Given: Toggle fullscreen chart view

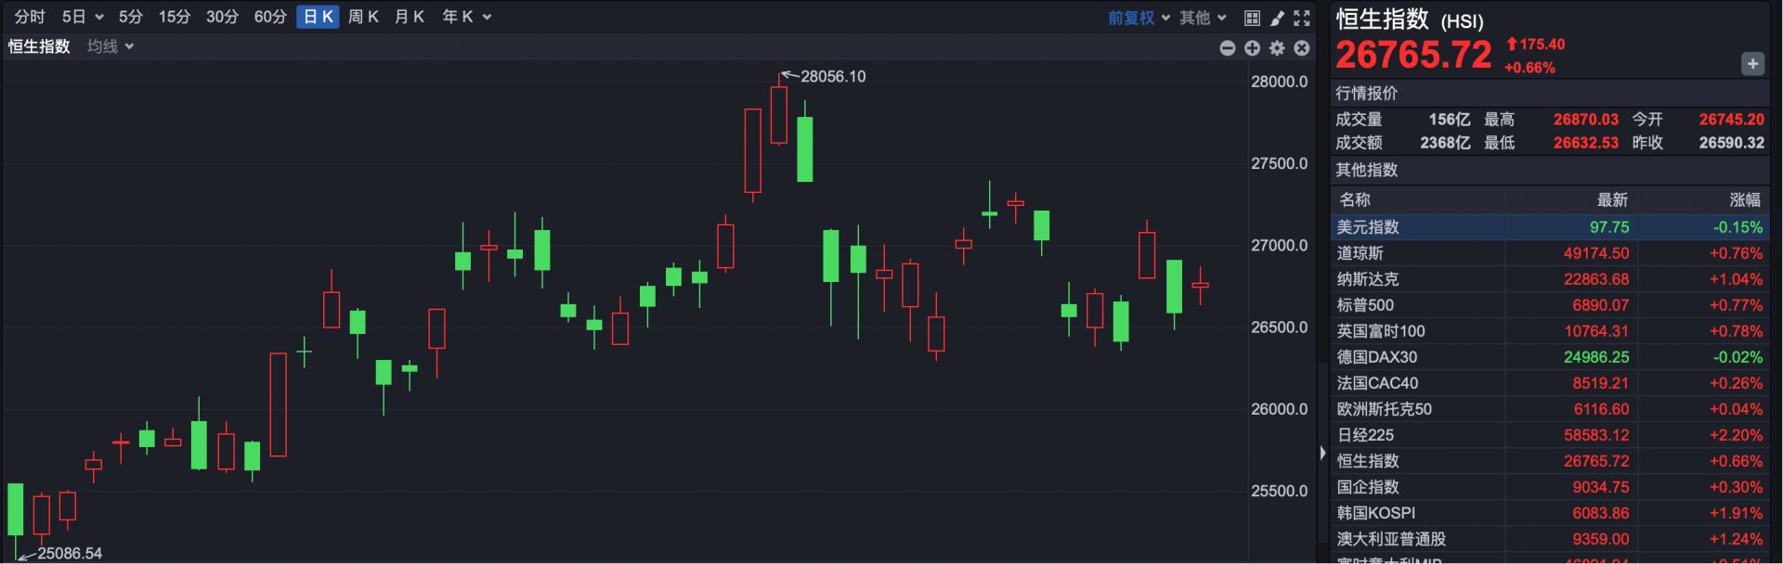Looking at the screenshot, I should click(x=1302, y=18).
